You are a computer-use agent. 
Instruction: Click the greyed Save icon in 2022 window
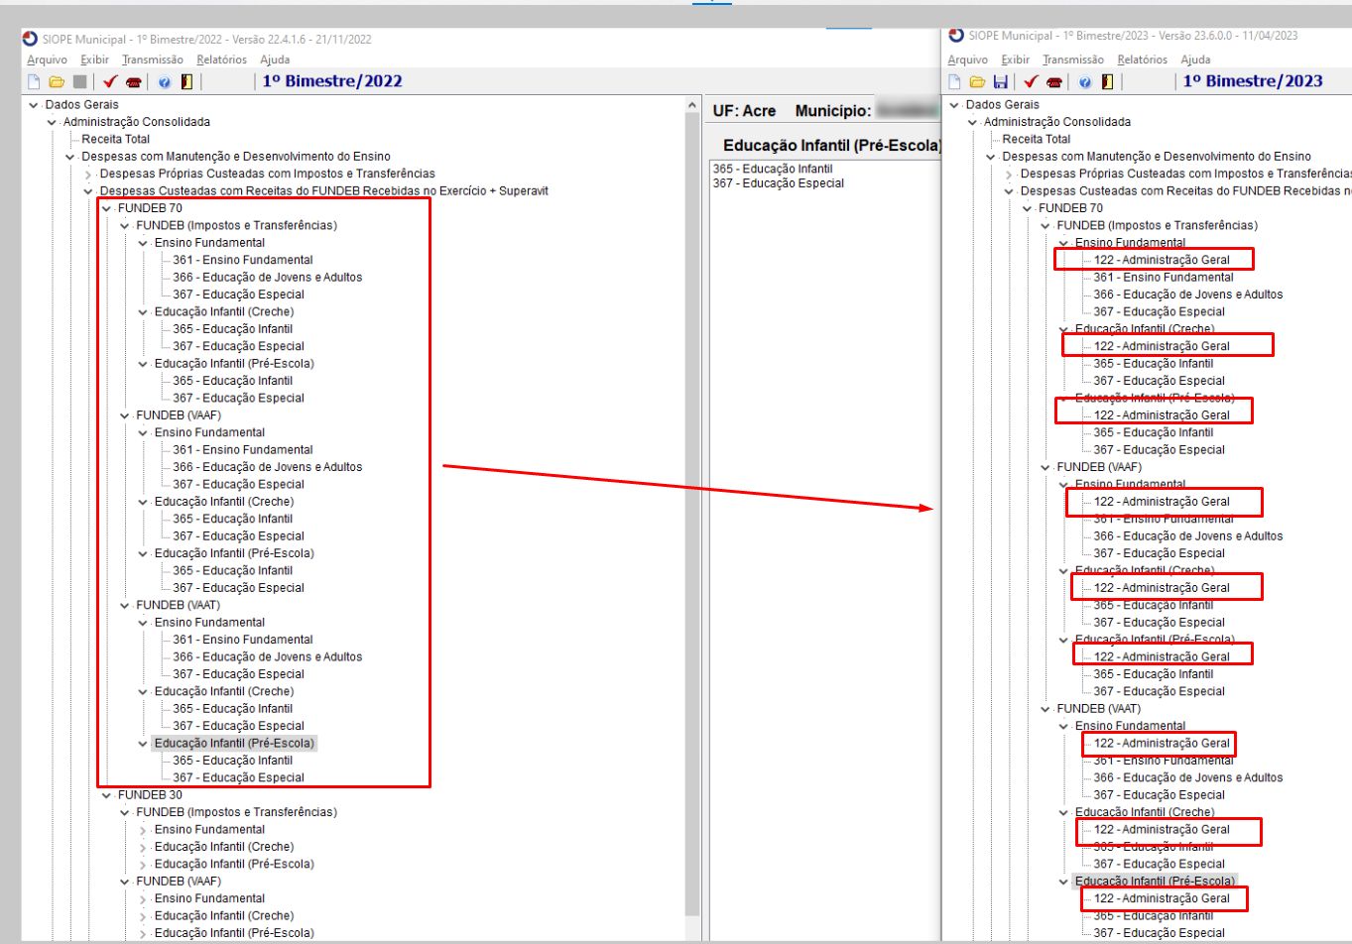[x=80, y=82]
